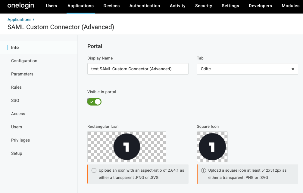Go to the SSO sidebar section
Screen dimensions: 303x193
15,100
